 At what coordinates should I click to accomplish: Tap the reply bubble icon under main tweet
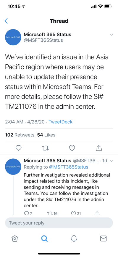pyautogui.click(x=19, y=148)
